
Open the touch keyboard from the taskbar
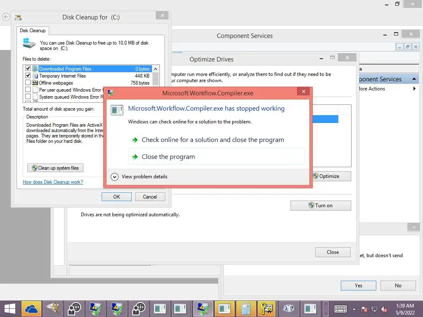(340, 309)
